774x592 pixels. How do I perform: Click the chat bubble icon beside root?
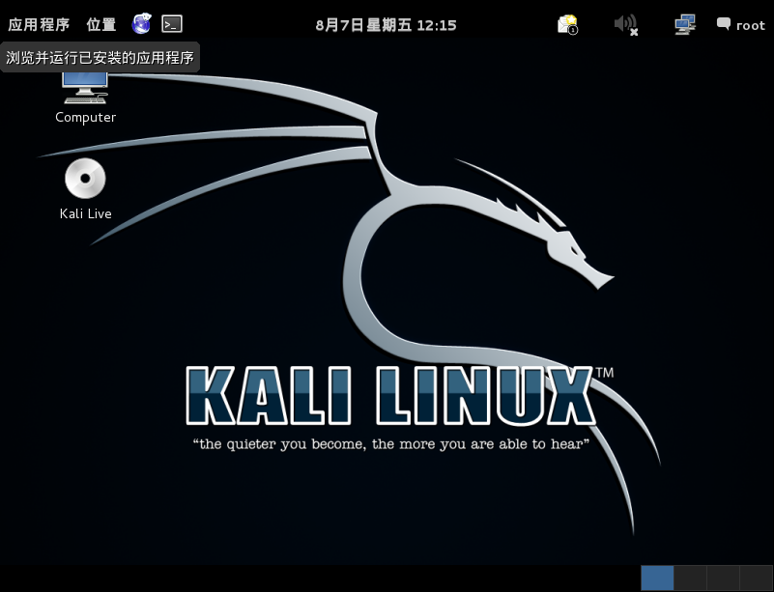[x=724, y=24]
